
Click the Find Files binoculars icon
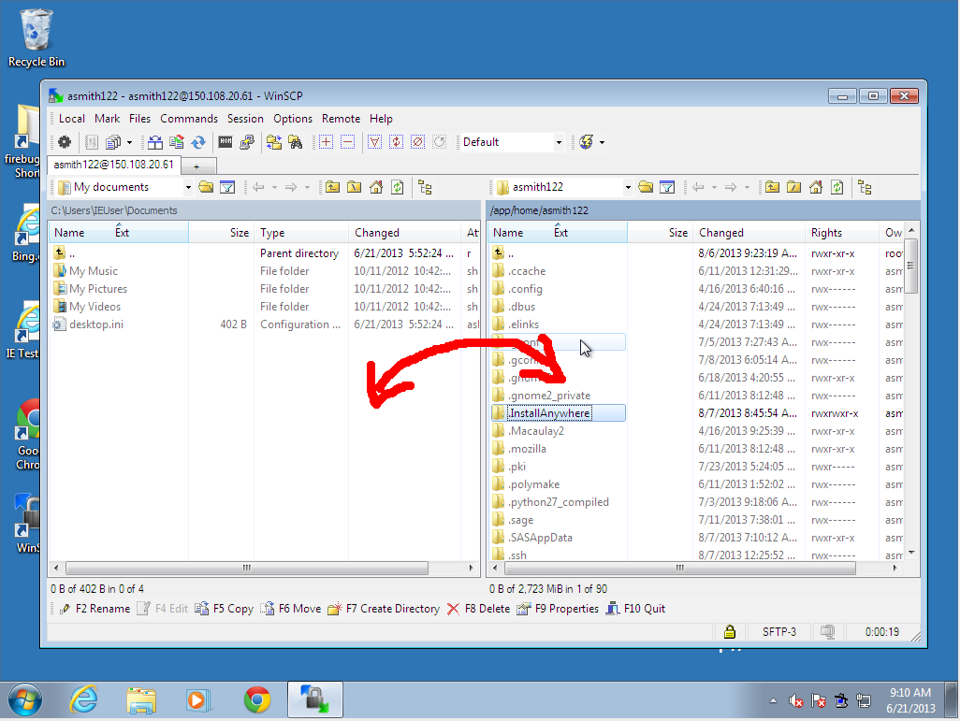tap(296, 142)
